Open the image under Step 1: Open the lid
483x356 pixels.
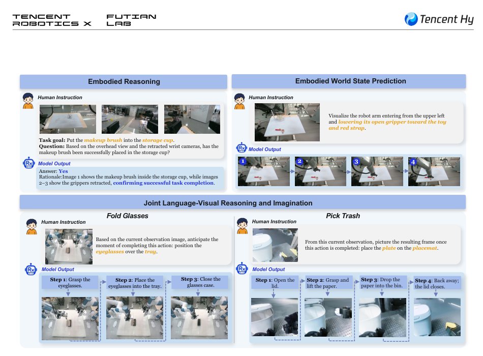(275, 317)
